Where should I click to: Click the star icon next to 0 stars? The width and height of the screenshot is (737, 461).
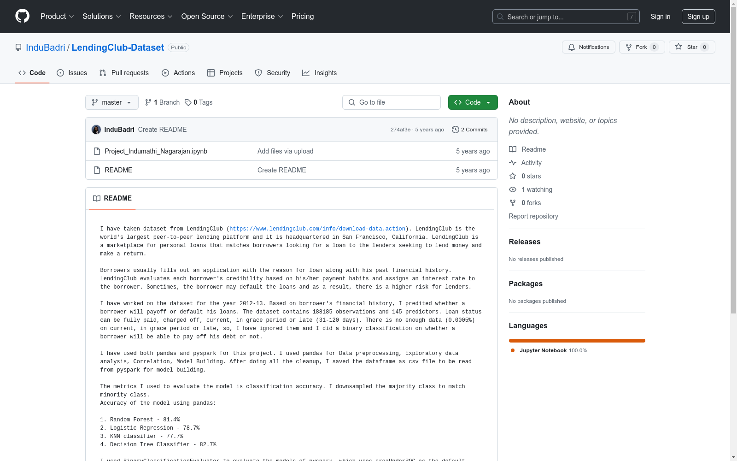click(x=513, y=176)
